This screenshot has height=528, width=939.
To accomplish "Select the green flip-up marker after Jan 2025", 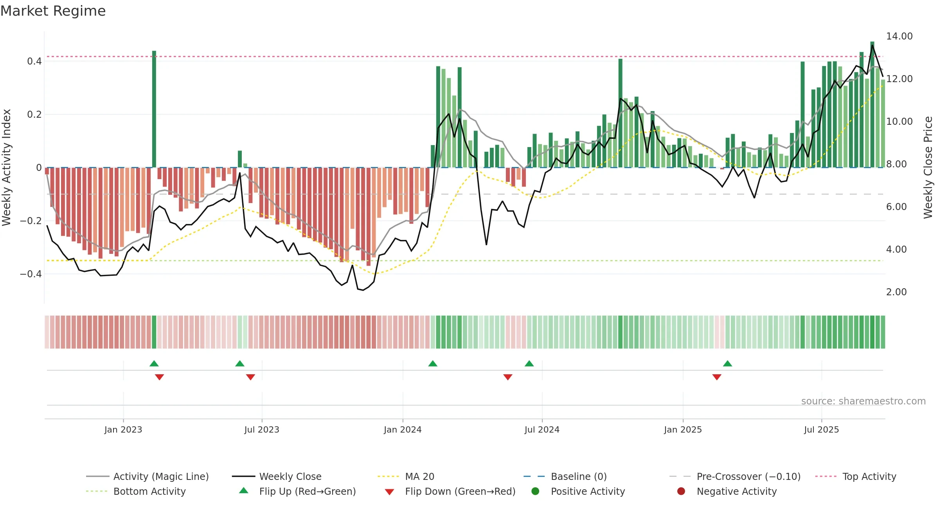I will (728, 364).
